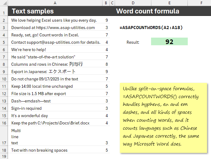Select cell 'Export in Japanese'
The height and width of the screenshot is (159, 211).
[55, 72]
